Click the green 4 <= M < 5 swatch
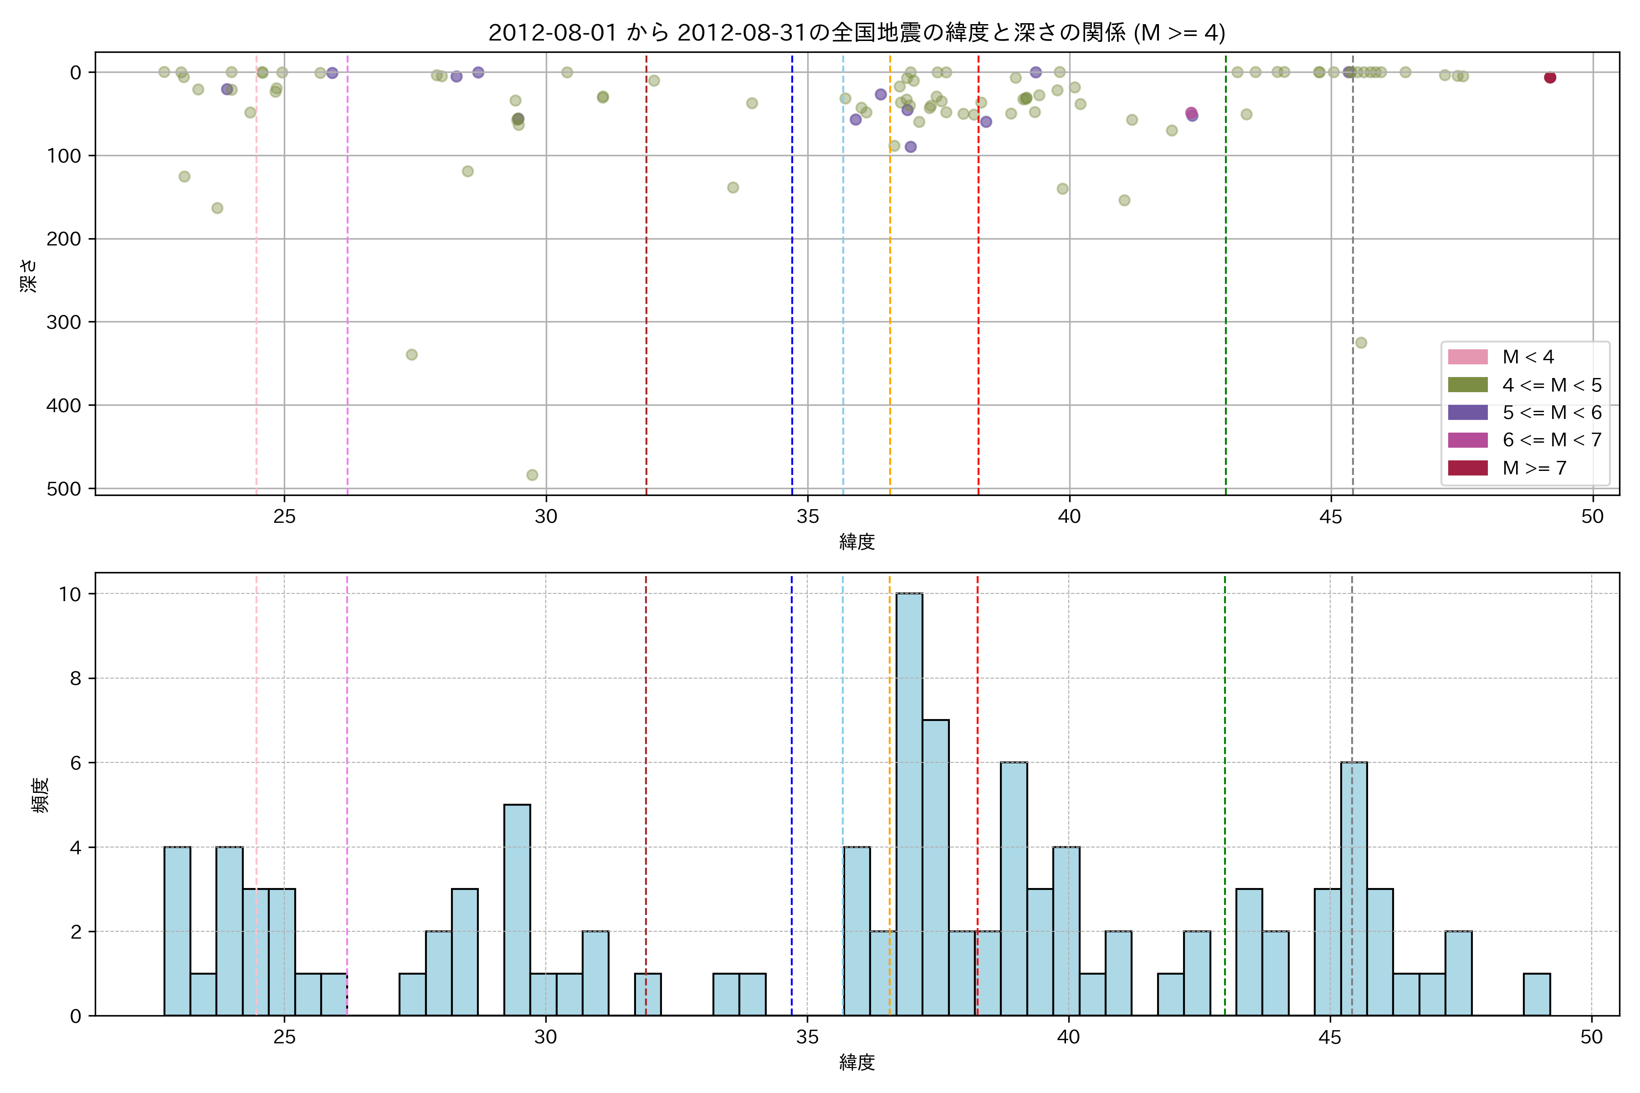This screenshot has height=1093, width=1640. point(1468,385)
